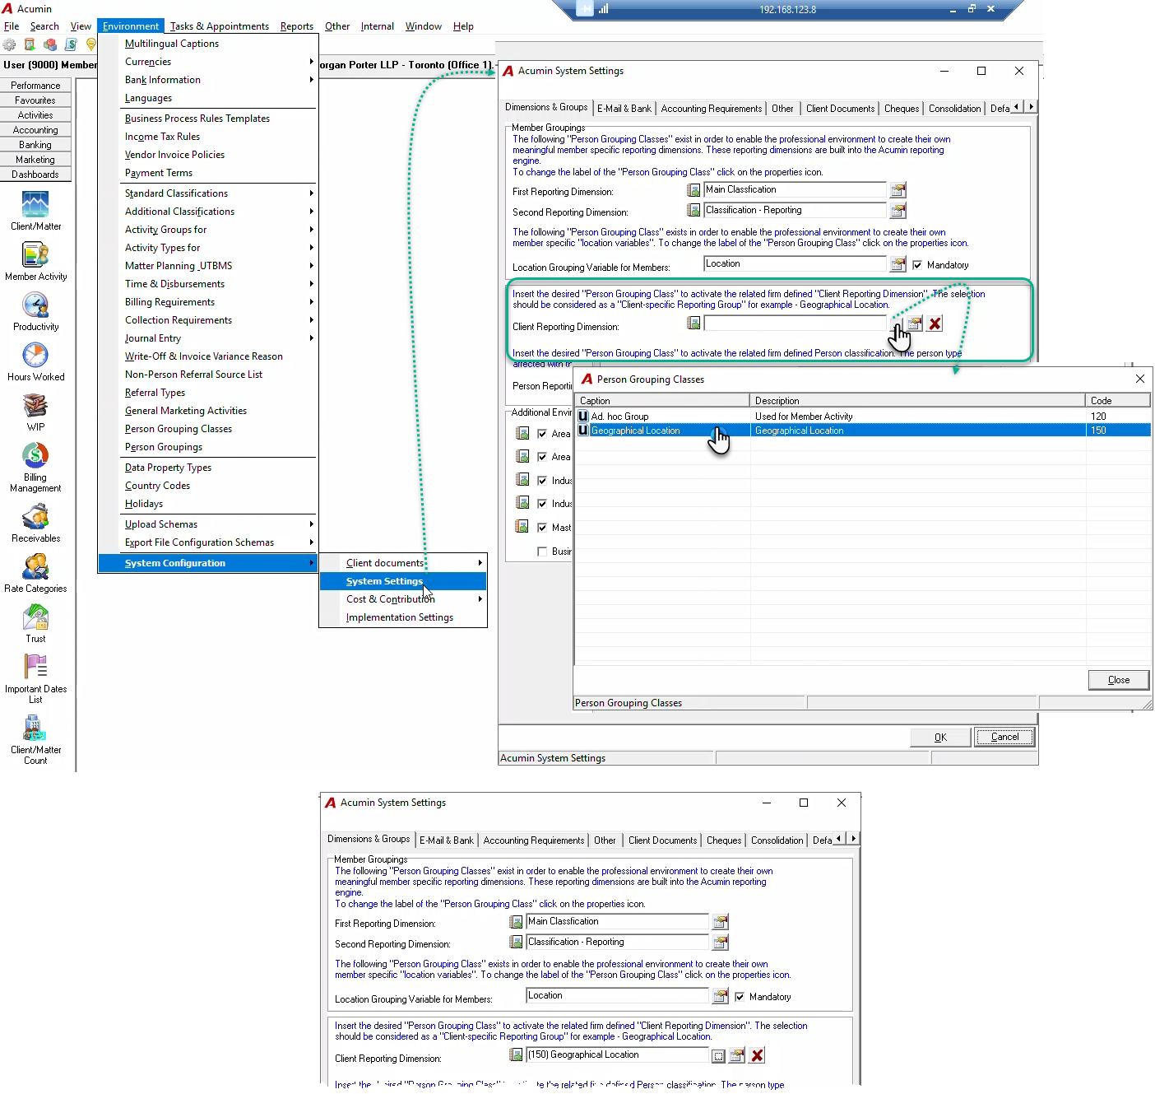Open the Billing Management icon
The height and width of the screenshot is (1094, 1155).
click(x=35, y=455)
